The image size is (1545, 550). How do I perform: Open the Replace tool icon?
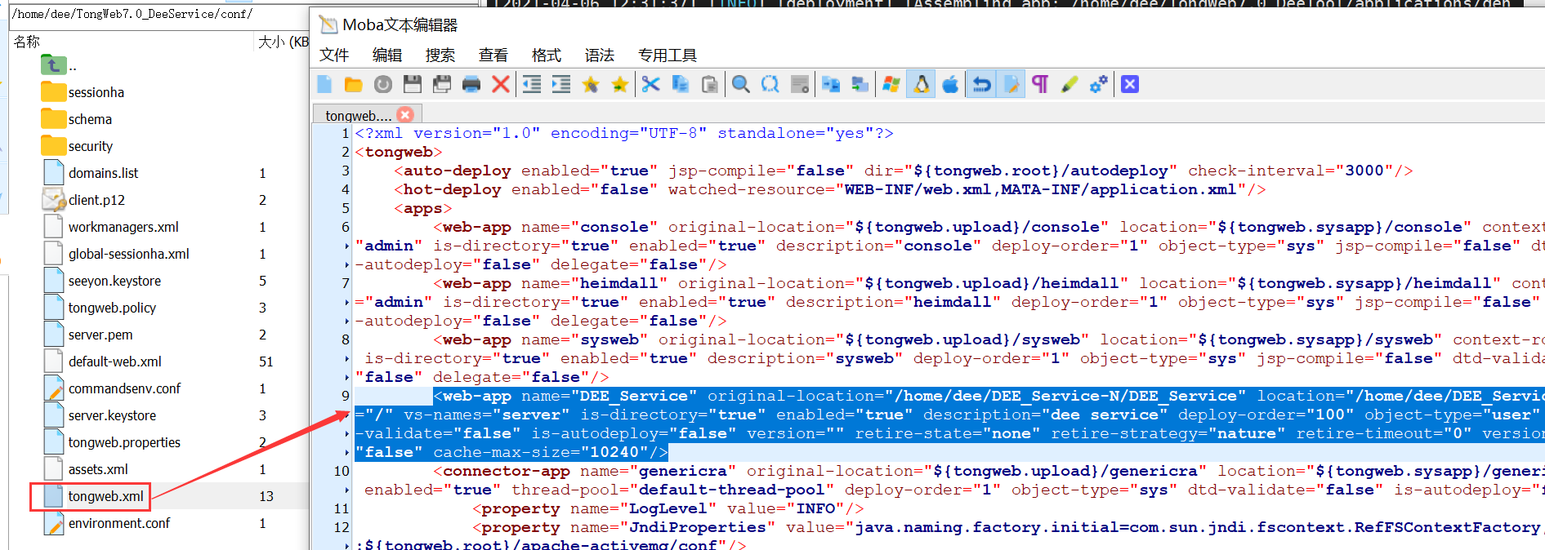770,85
